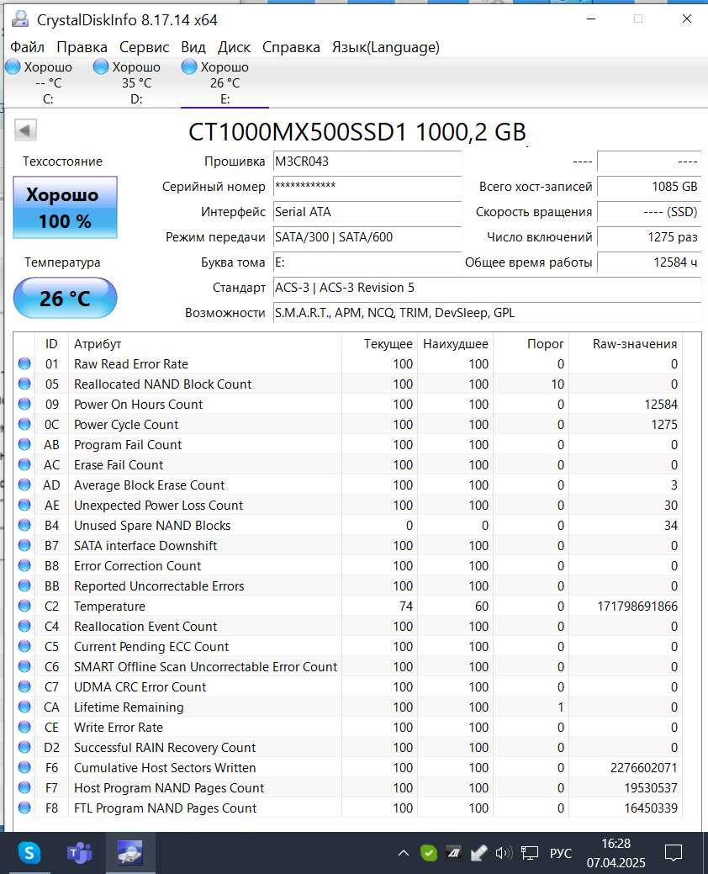Click the volume speaker tray icon

click(504, 853)
